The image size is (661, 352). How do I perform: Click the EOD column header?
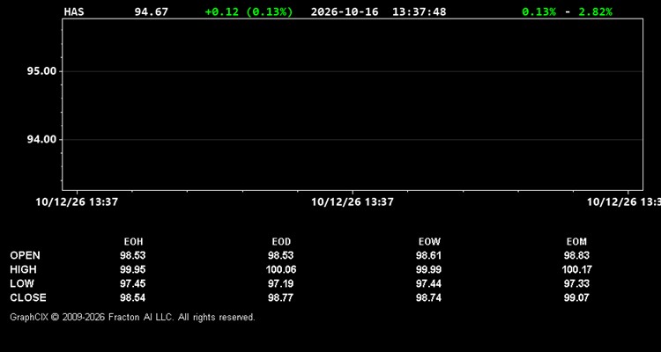point(281,242)
